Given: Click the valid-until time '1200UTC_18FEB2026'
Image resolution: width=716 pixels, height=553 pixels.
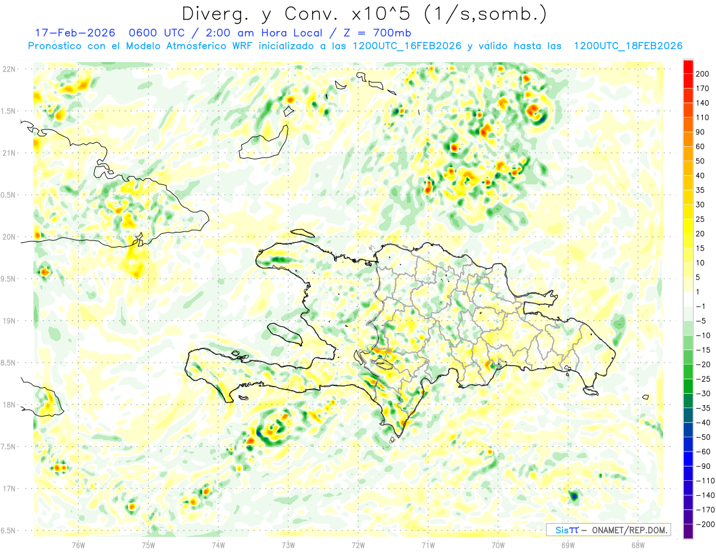Looking at the screenshot, I should (x=628, y=46).
